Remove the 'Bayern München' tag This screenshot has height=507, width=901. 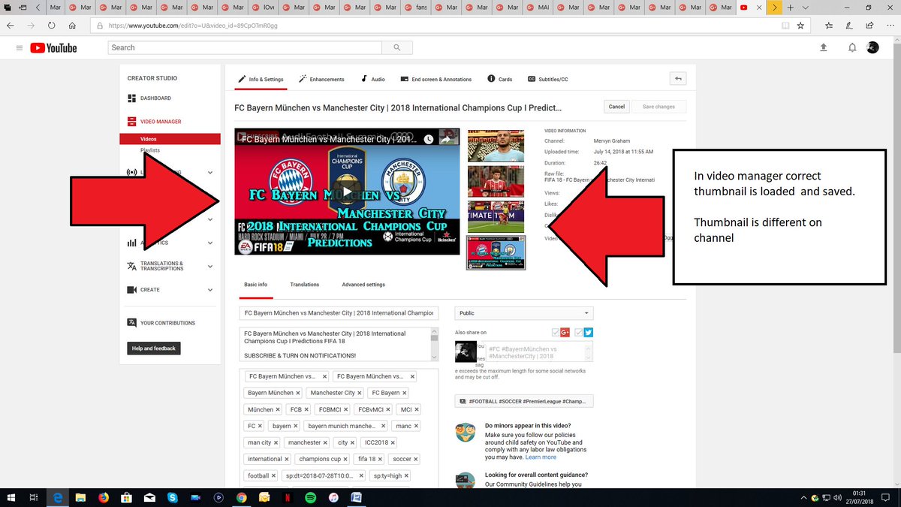pos(298,393)
